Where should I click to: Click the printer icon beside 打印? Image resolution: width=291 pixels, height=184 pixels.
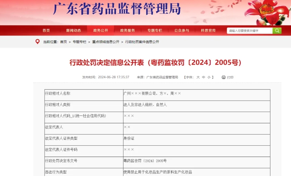(x=223, y=77)
